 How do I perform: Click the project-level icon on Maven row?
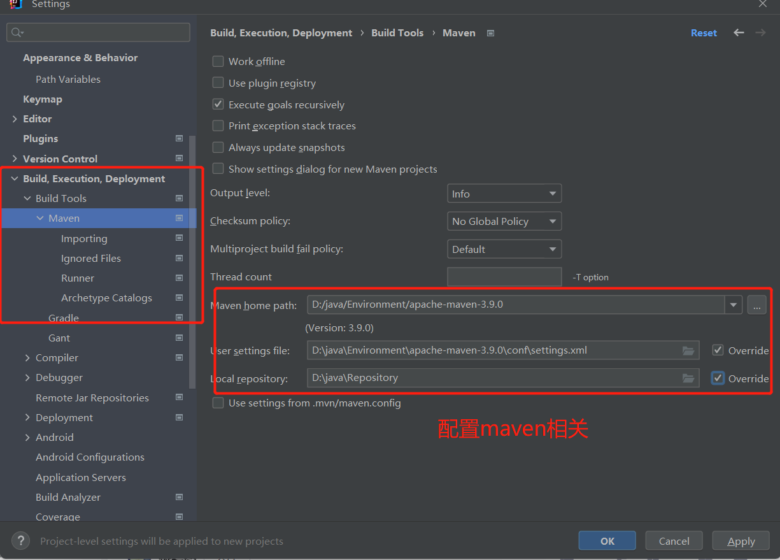point(179,218)
